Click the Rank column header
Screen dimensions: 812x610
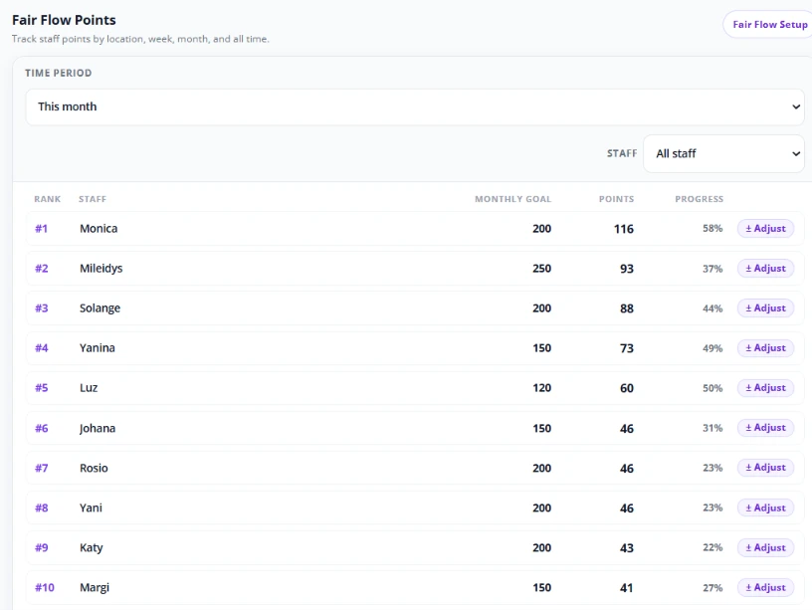(x=47, y=199)
